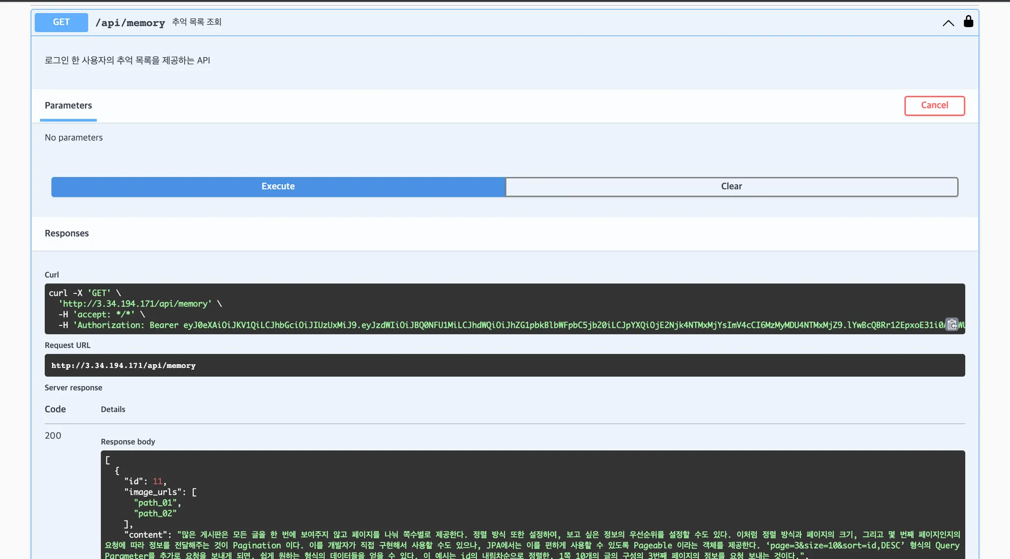This screenshot has width=1010, height=559.
Task: Click the Response body label
Action: coord(128,442)
